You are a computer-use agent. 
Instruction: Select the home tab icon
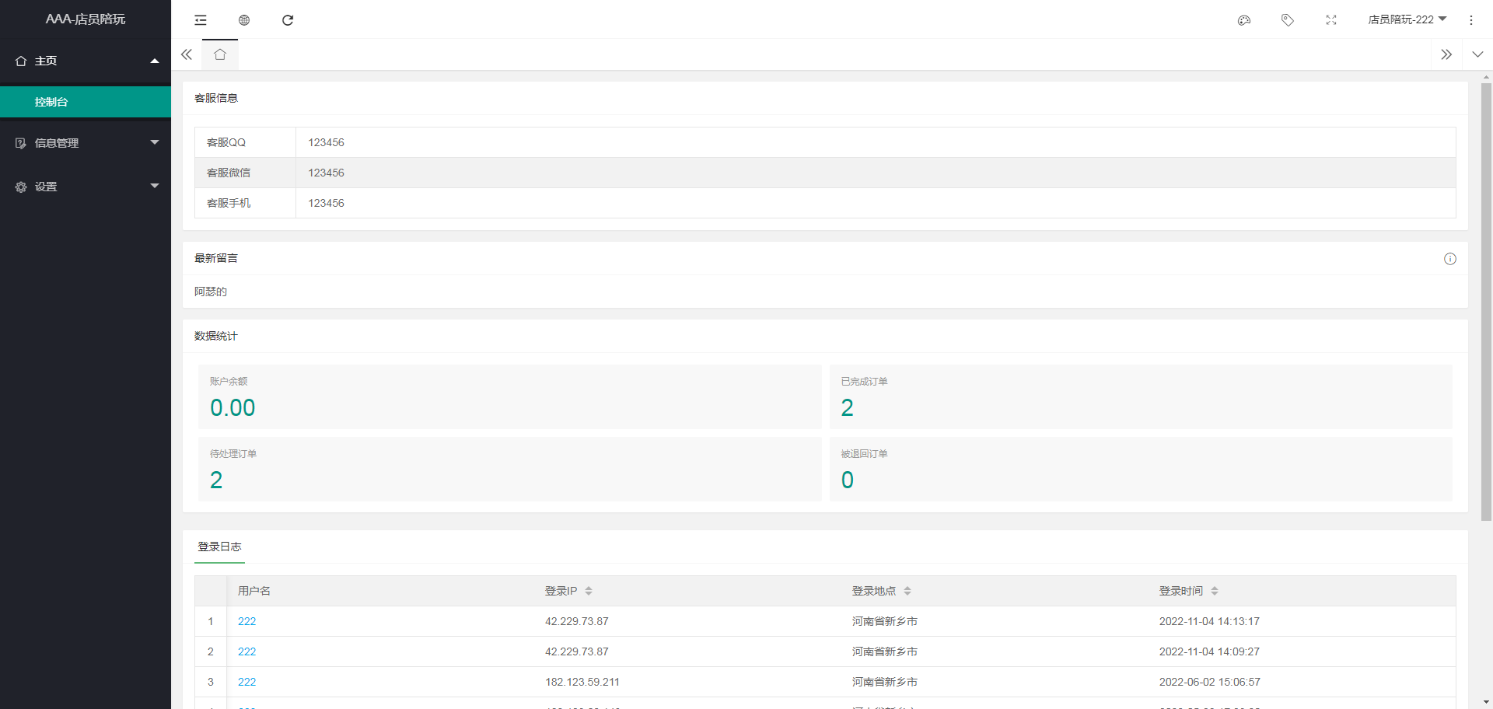[220, 54]
